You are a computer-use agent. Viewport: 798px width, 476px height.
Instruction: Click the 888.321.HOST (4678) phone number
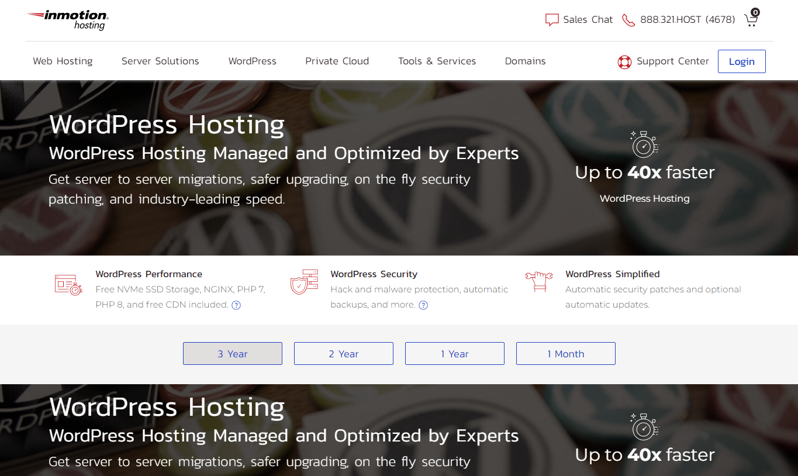tap(688, 20)
